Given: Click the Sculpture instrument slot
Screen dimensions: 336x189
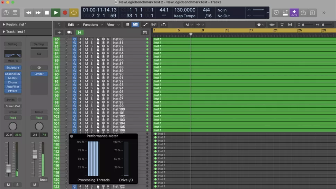Looking at the screenshot, I should [13, 68].
